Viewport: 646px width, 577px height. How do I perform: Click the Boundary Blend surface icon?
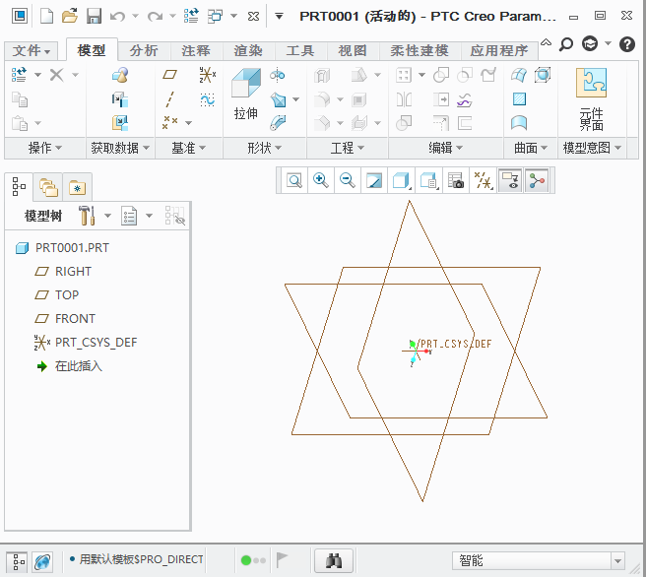click(x=518, y=75)
